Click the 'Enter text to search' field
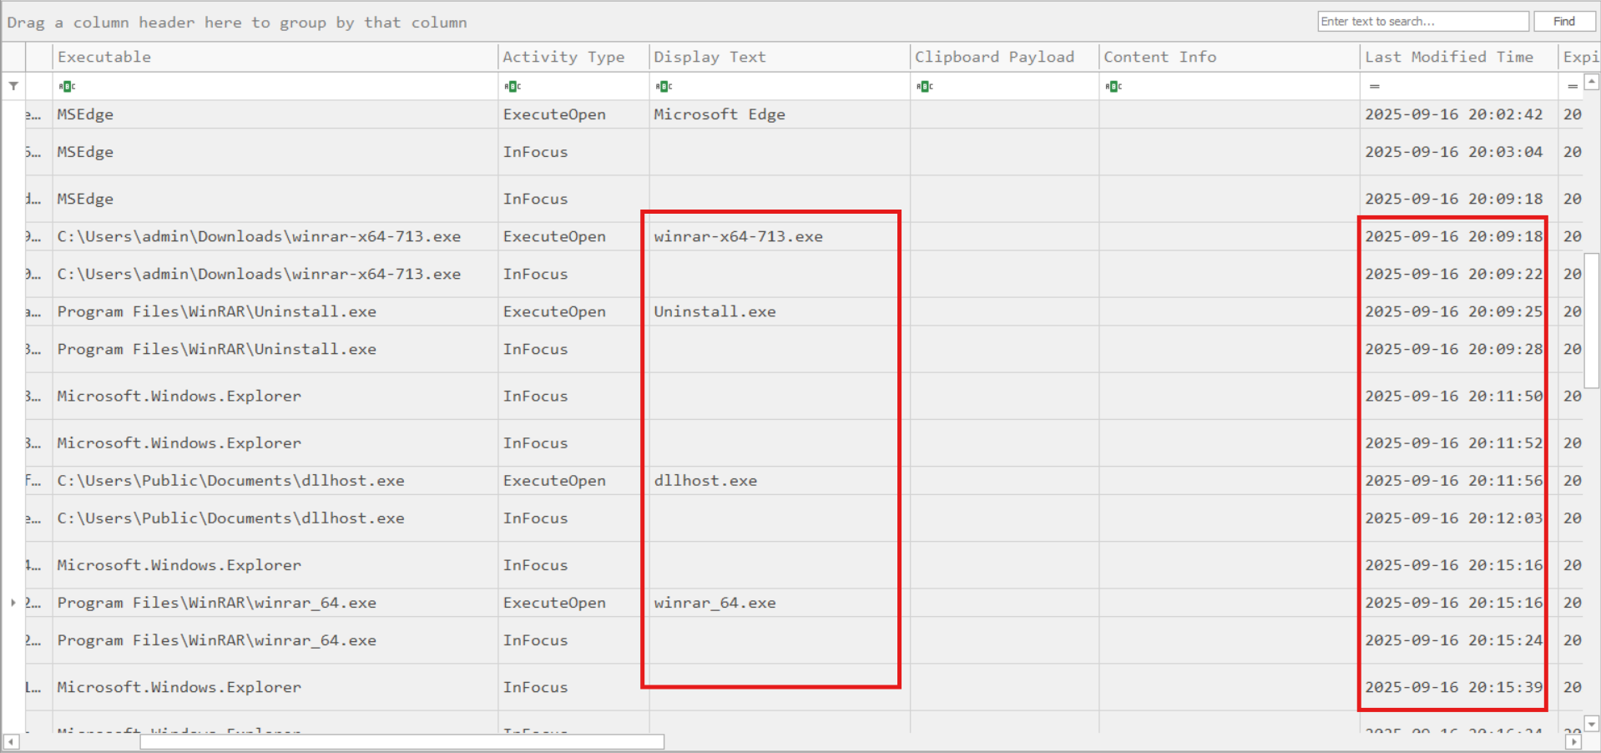Image resolution: width=1601 pixels, height=753 pixels. click(x=1422, y=22)
